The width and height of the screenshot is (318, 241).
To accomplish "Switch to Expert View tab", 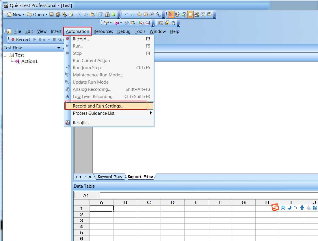I will coord(140,177).
